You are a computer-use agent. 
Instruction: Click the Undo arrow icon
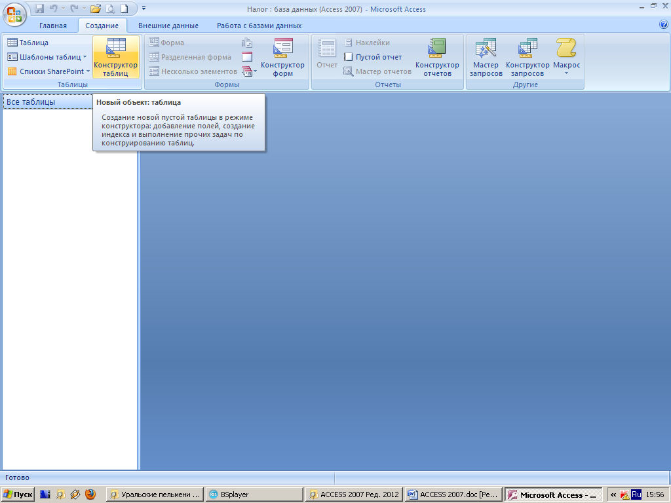click(54, 8)
